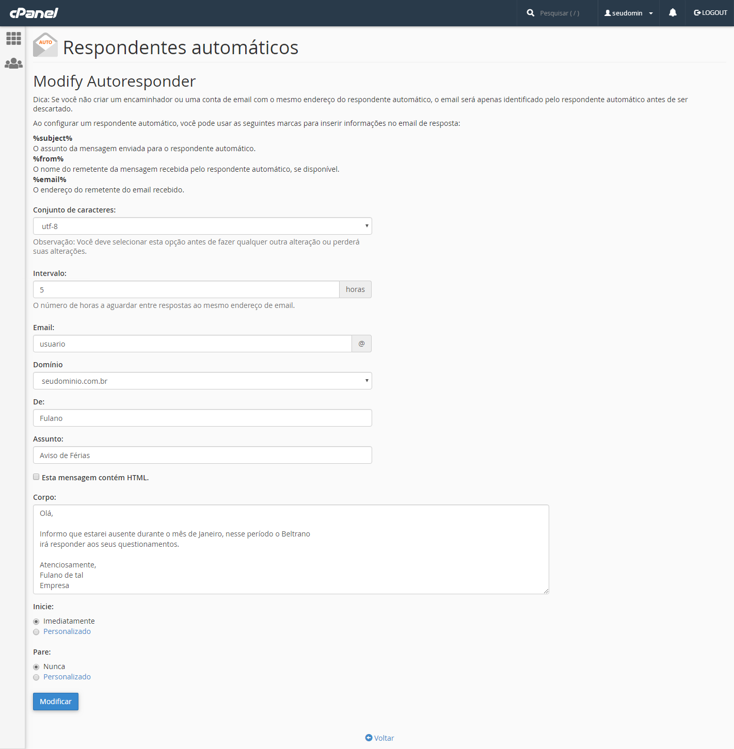Click the horas addon label
Image resolution: width=734 pixels, height=749 pixels.
355,289
